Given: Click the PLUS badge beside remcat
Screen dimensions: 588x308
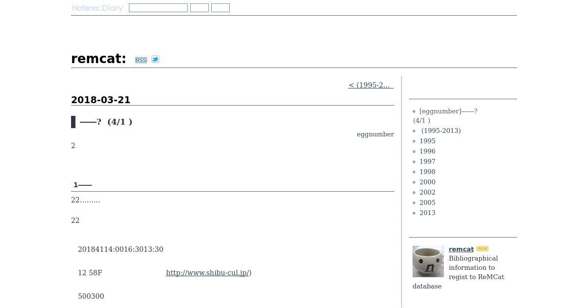Looking at the screenshot, I should [x=483, y=249].
